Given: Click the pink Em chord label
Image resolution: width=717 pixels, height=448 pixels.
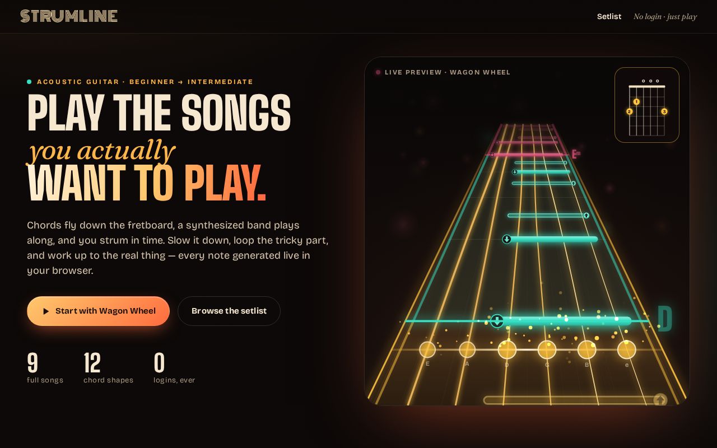Looking at the screenshot, I should [x=576, y=154].
